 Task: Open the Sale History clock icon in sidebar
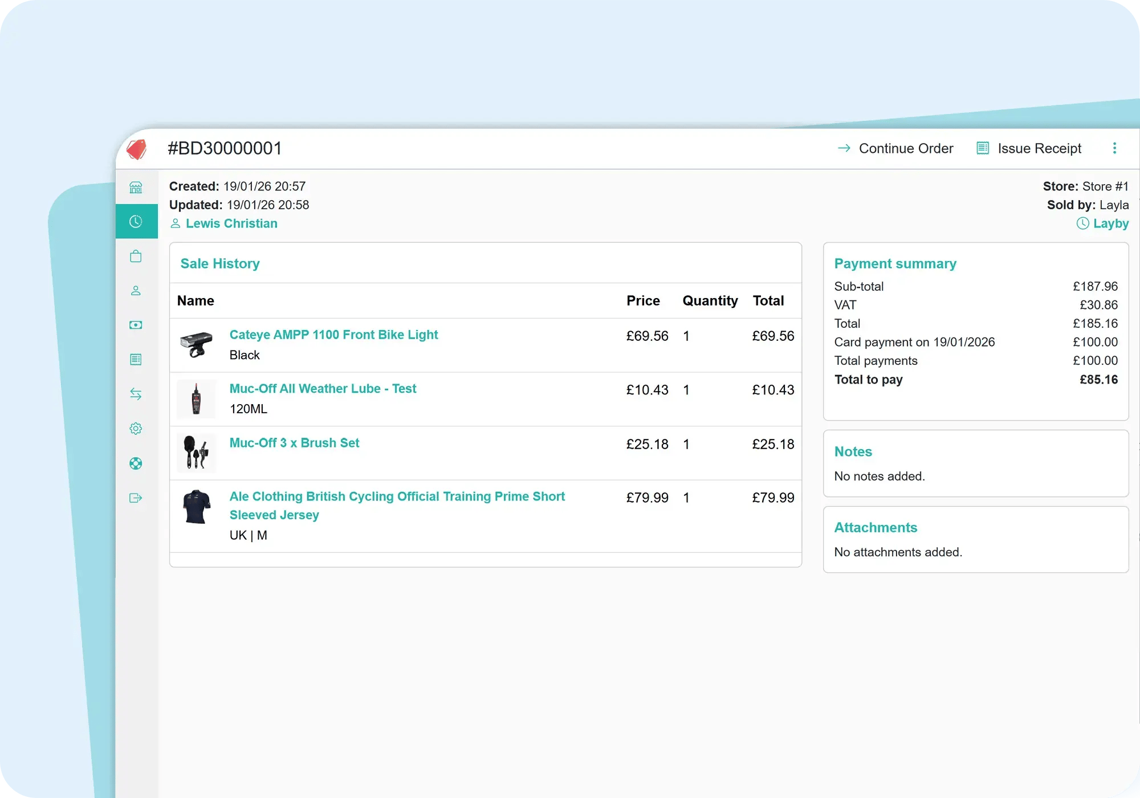point(136,221)
